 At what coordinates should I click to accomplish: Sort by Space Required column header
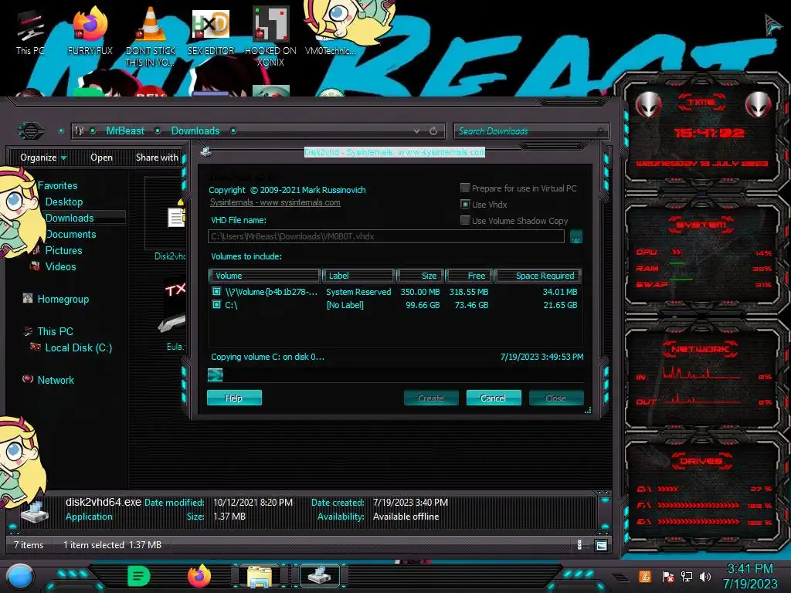[x=538, y=276]
